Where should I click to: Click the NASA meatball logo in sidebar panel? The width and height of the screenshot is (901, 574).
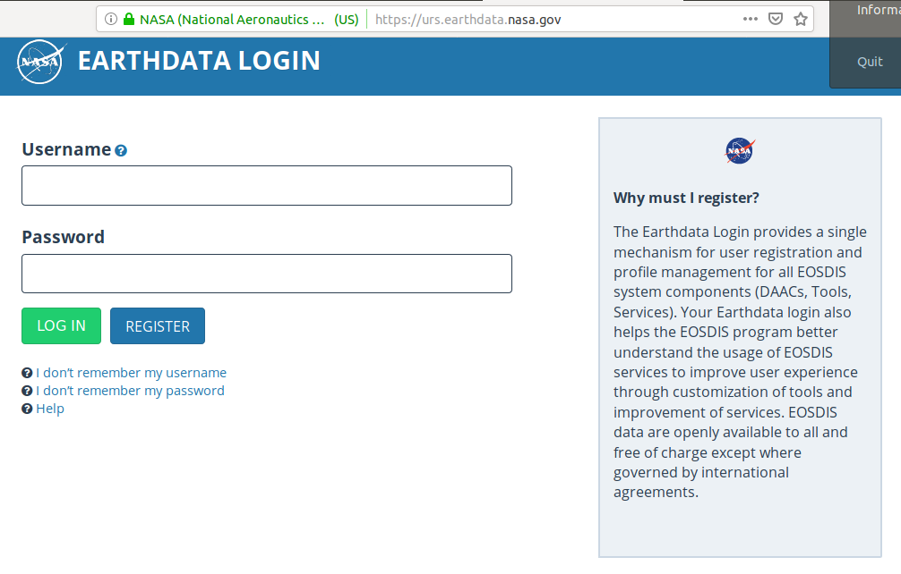pyautogui.click(x=739, y=150)
